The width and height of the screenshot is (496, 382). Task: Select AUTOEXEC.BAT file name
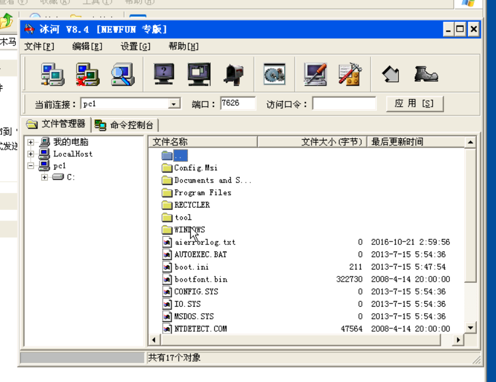click(x=201, y=254)
